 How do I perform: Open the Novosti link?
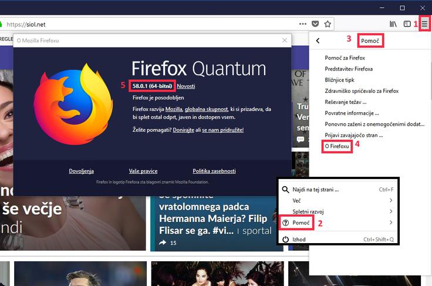pyautogui.click(x=186, y=86)
